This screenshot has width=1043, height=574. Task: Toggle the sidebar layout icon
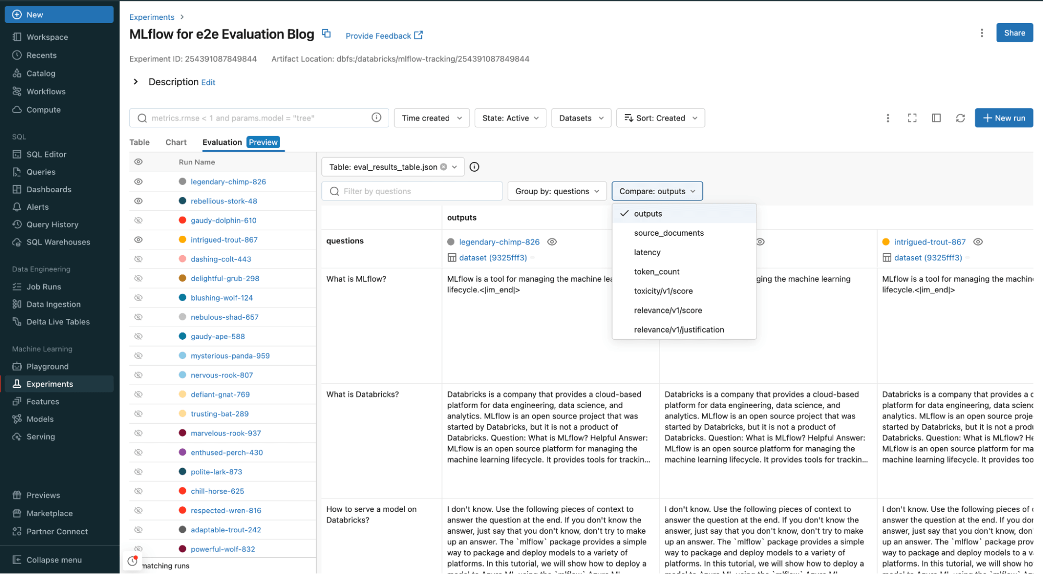(936, 118)
